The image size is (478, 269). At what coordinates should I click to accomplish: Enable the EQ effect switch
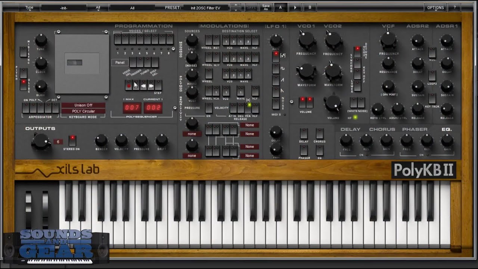319,150
